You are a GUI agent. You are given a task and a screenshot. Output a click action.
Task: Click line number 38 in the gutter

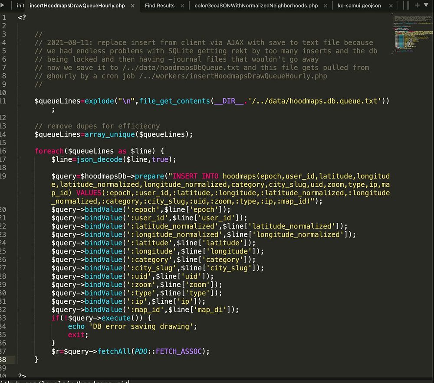point(3,359)
